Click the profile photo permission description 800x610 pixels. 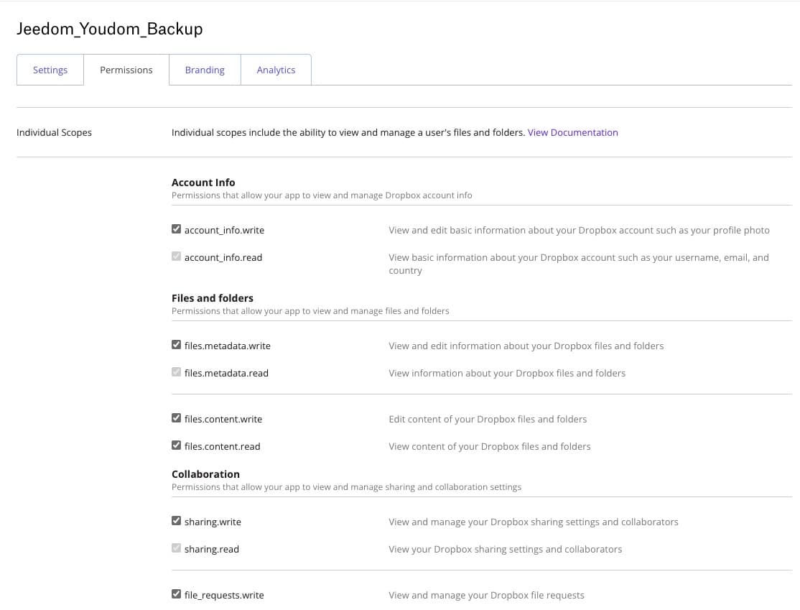point(579,230)
